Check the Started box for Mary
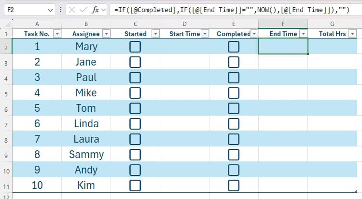Viewport: 362px width, 199px height. (135, 47)
